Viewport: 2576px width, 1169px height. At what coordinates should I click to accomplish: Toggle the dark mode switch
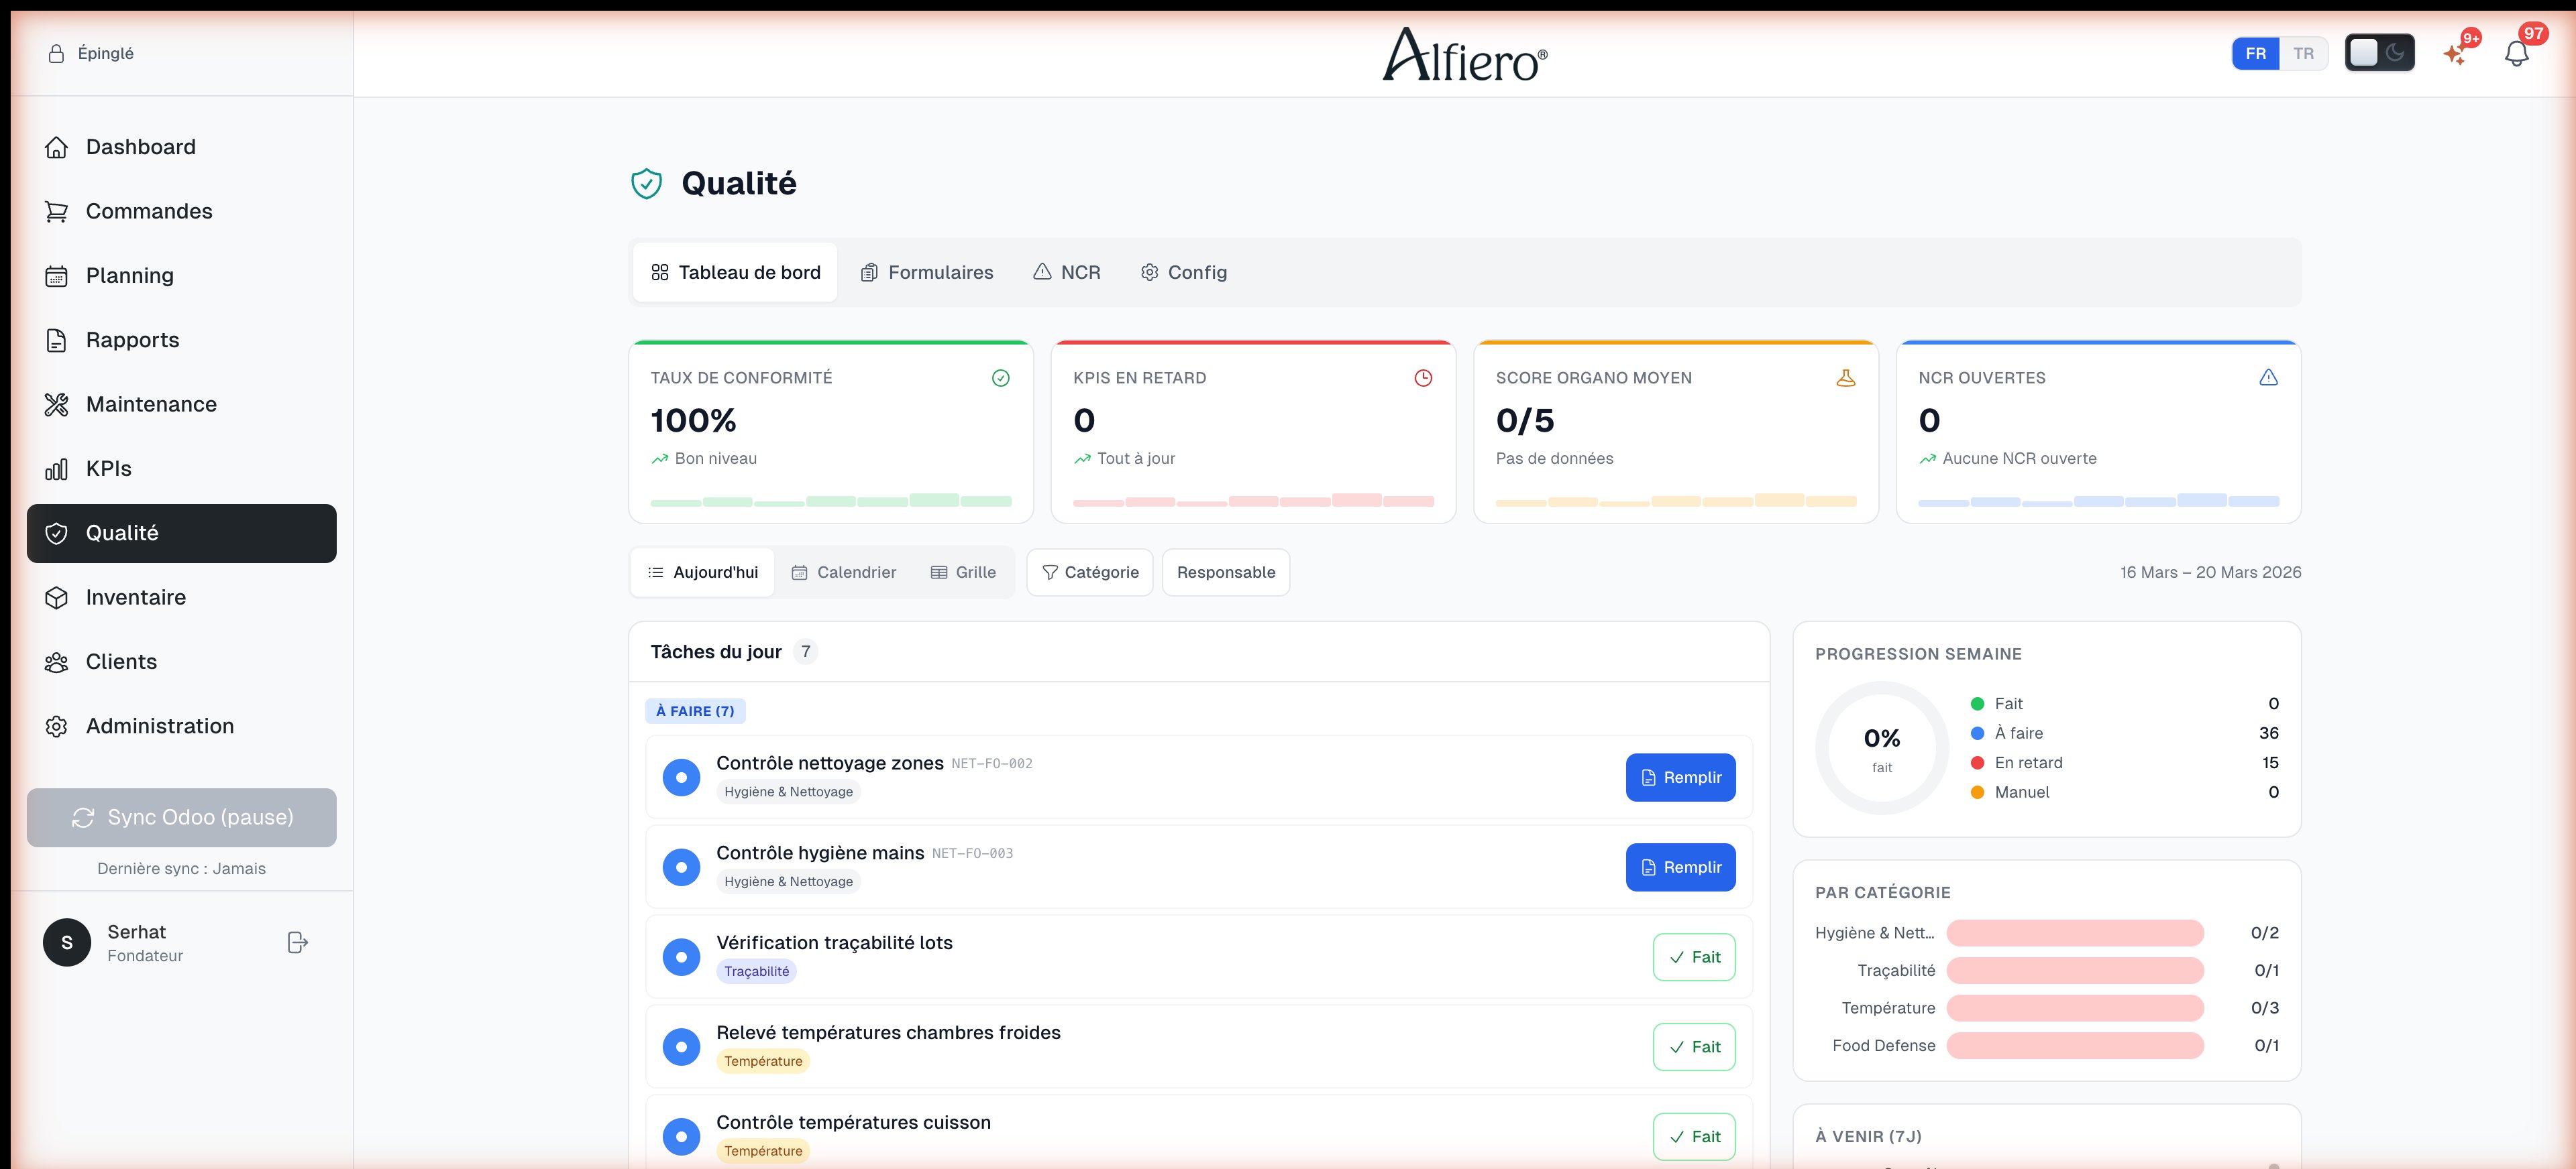coord(2379,53)
